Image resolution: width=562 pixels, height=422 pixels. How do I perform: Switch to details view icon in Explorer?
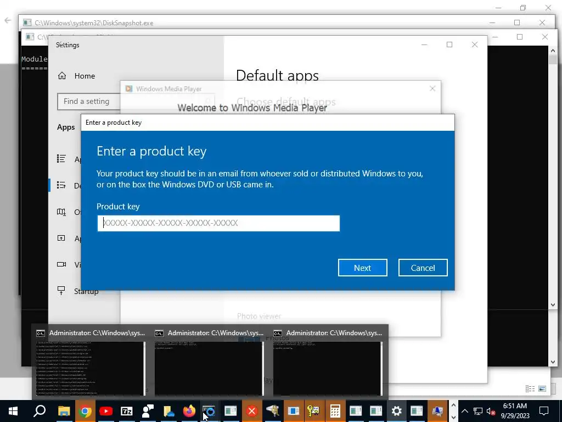(x=530, y=388)
